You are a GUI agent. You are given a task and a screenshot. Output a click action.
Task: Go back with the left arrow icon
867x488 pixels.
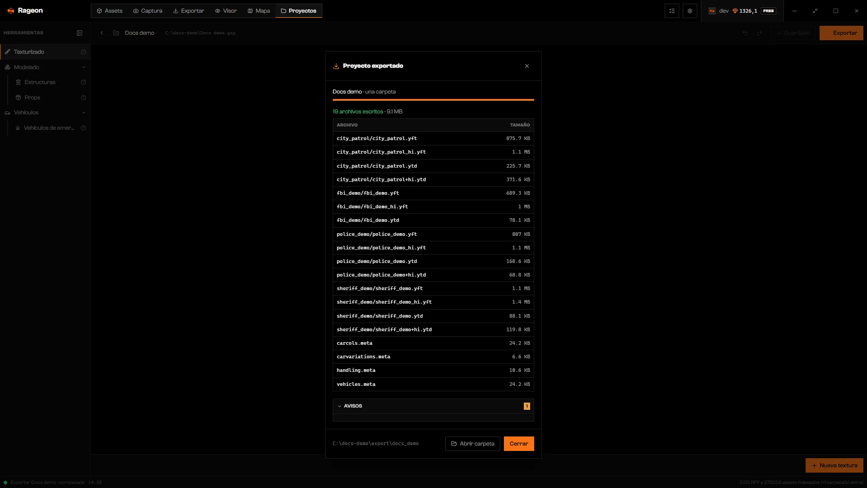coord(102,33)
